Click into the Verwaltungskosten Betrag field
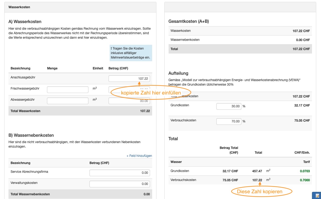321x199 pixels. (x=119, y=184)
